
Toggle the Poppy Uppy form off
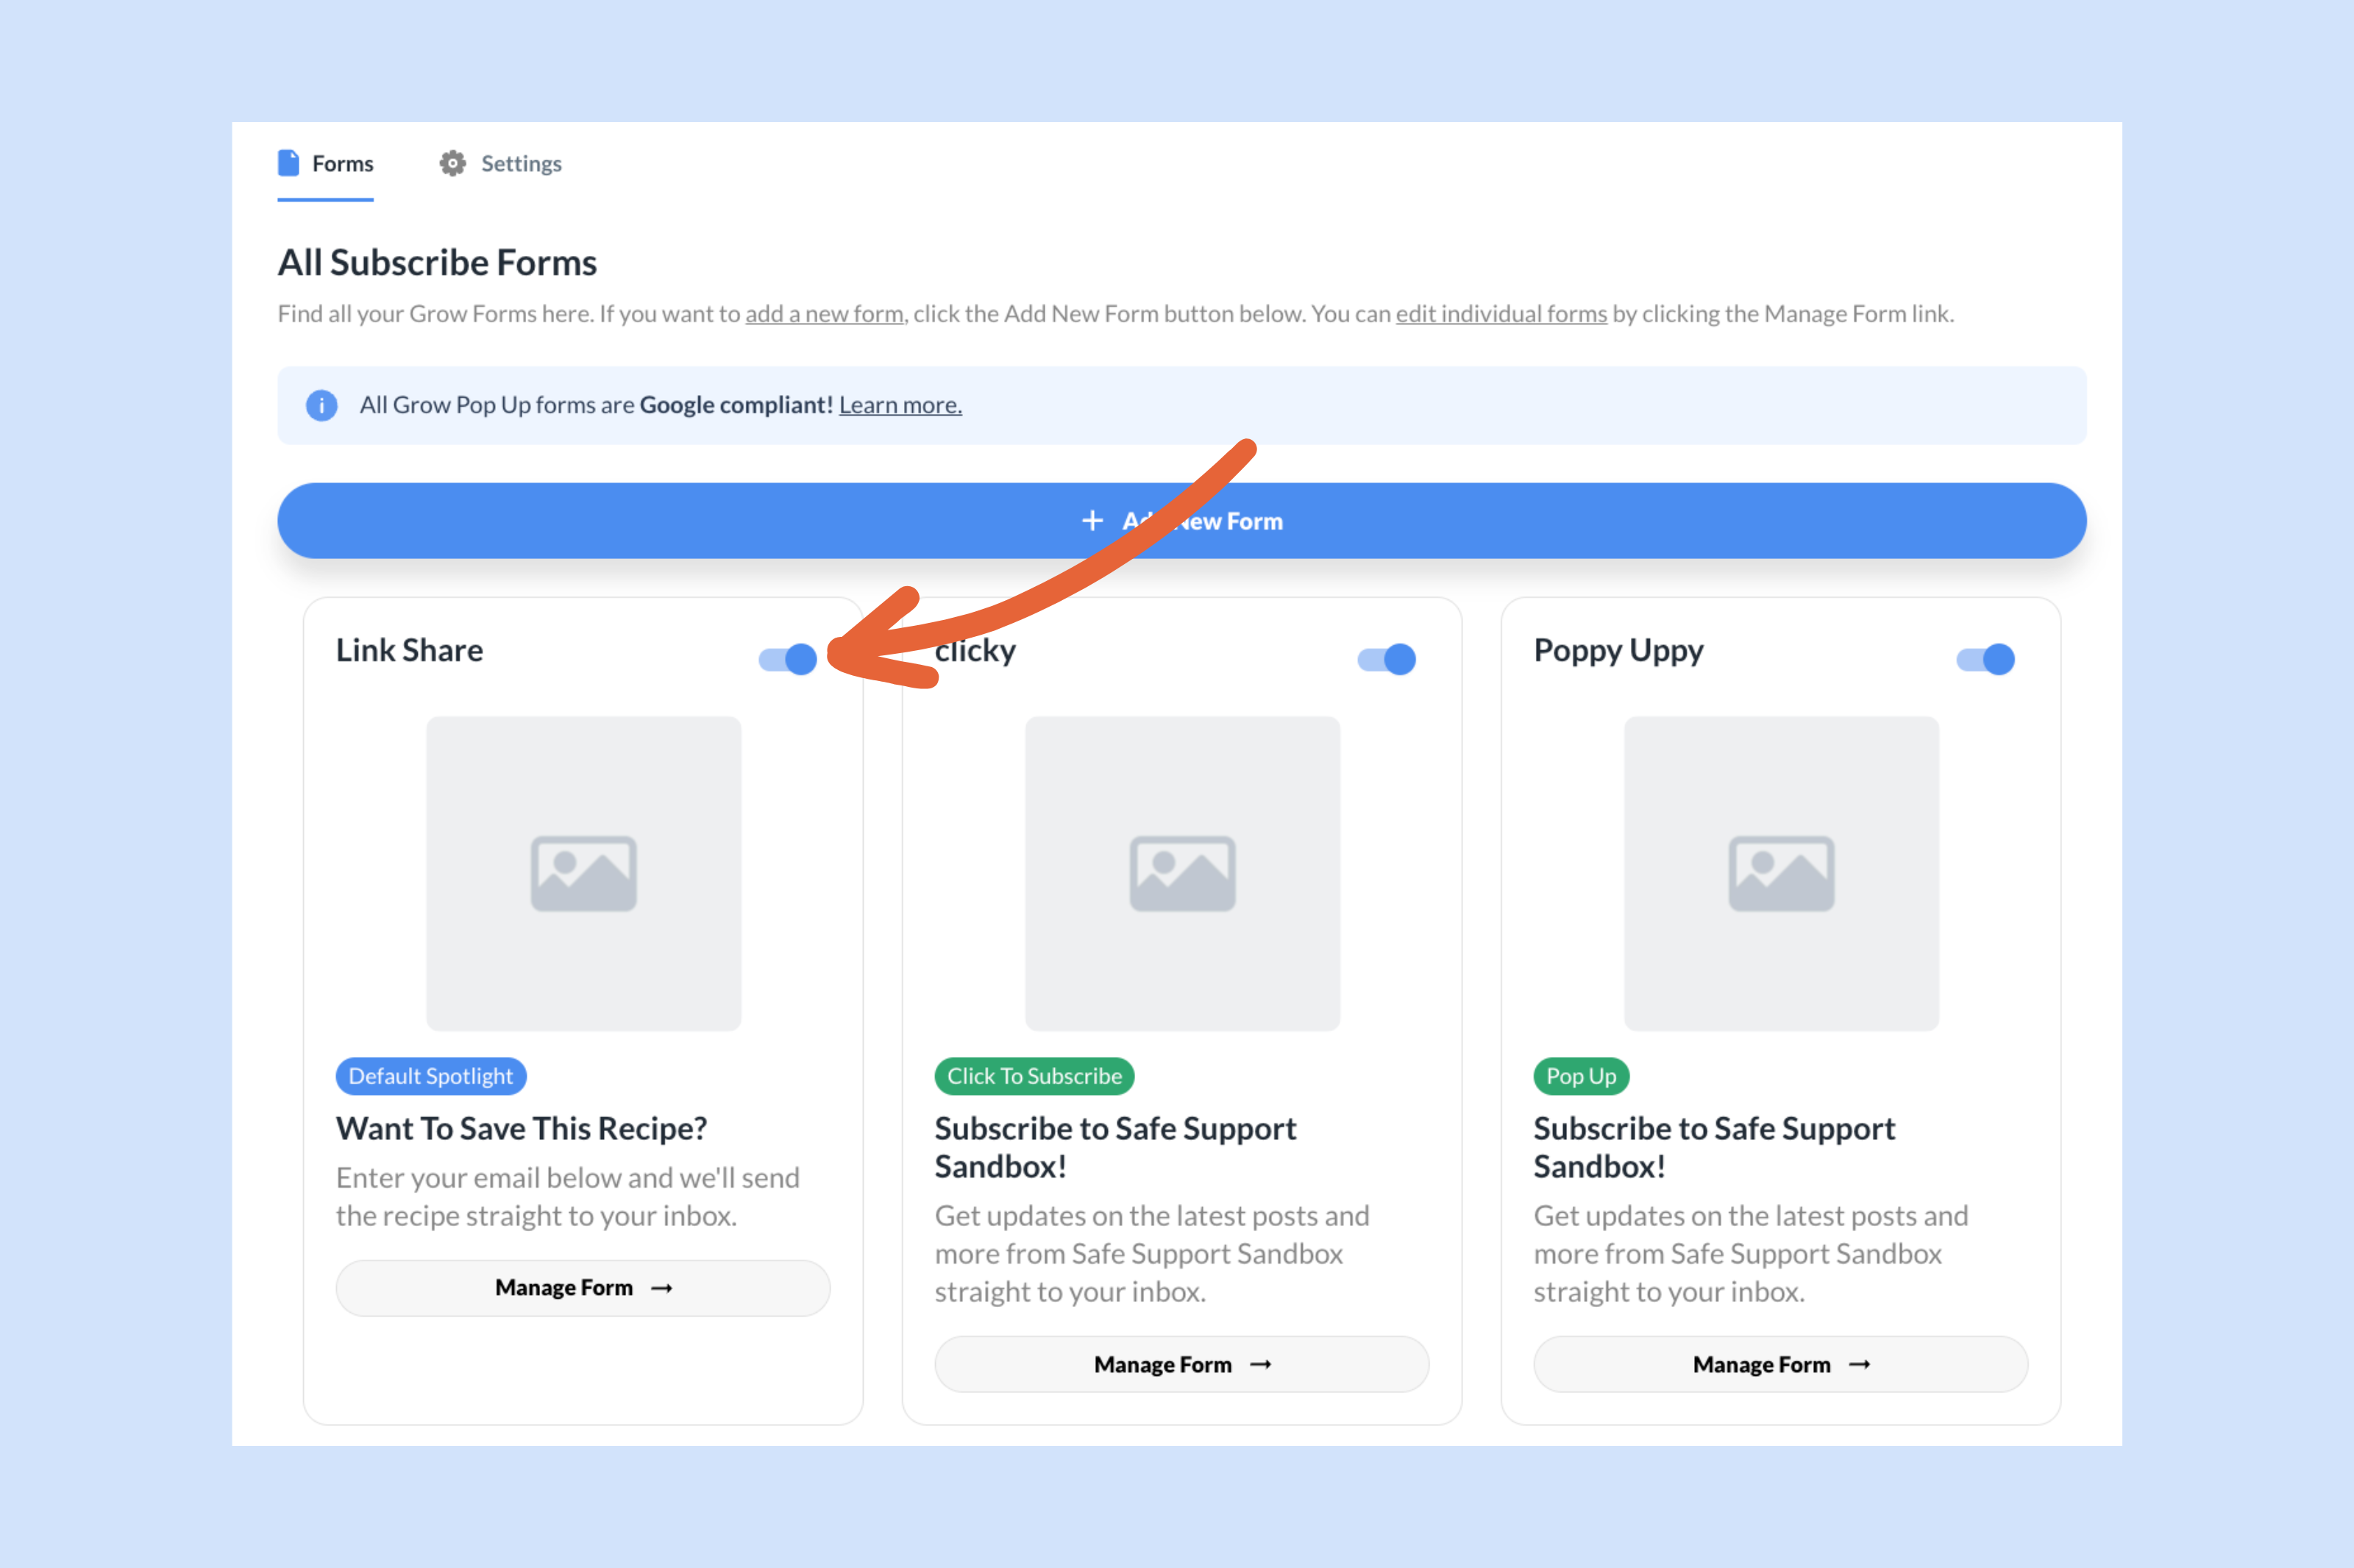[x=1984, y=658]
